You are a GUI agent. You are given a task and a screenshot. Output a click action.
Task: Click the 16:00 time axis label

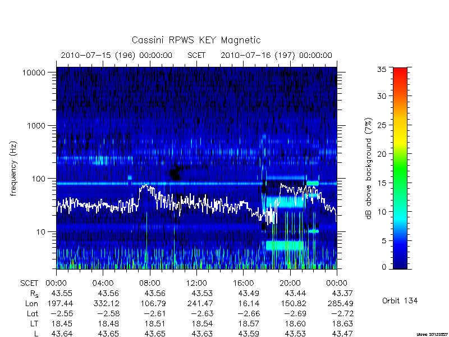(x=243, y=283)
